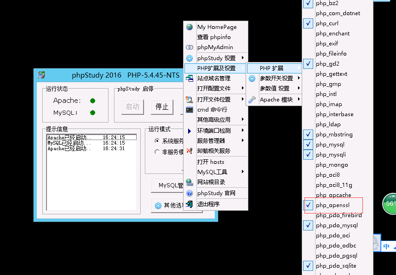Open the 站点域名管理 menu entry

[x=215, y=78]
